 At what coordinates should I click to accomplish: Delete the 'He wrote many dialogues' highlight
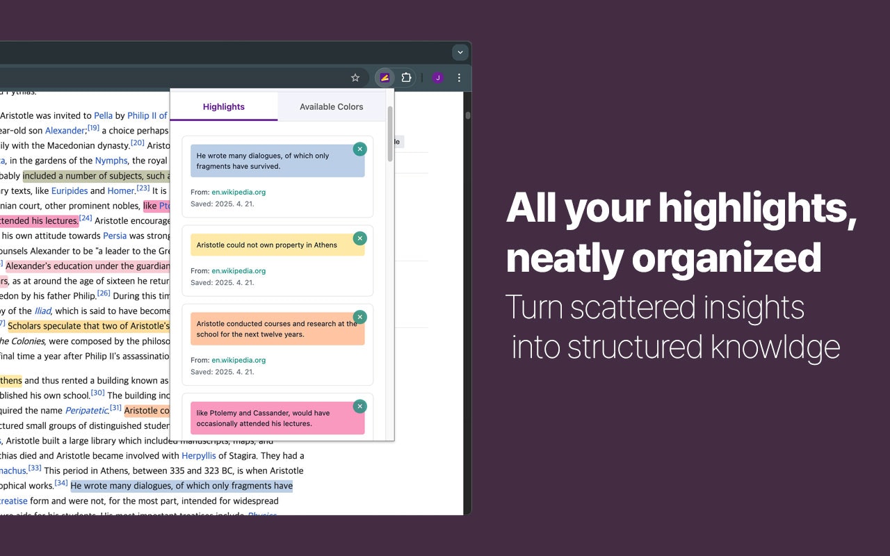point(359,149)
